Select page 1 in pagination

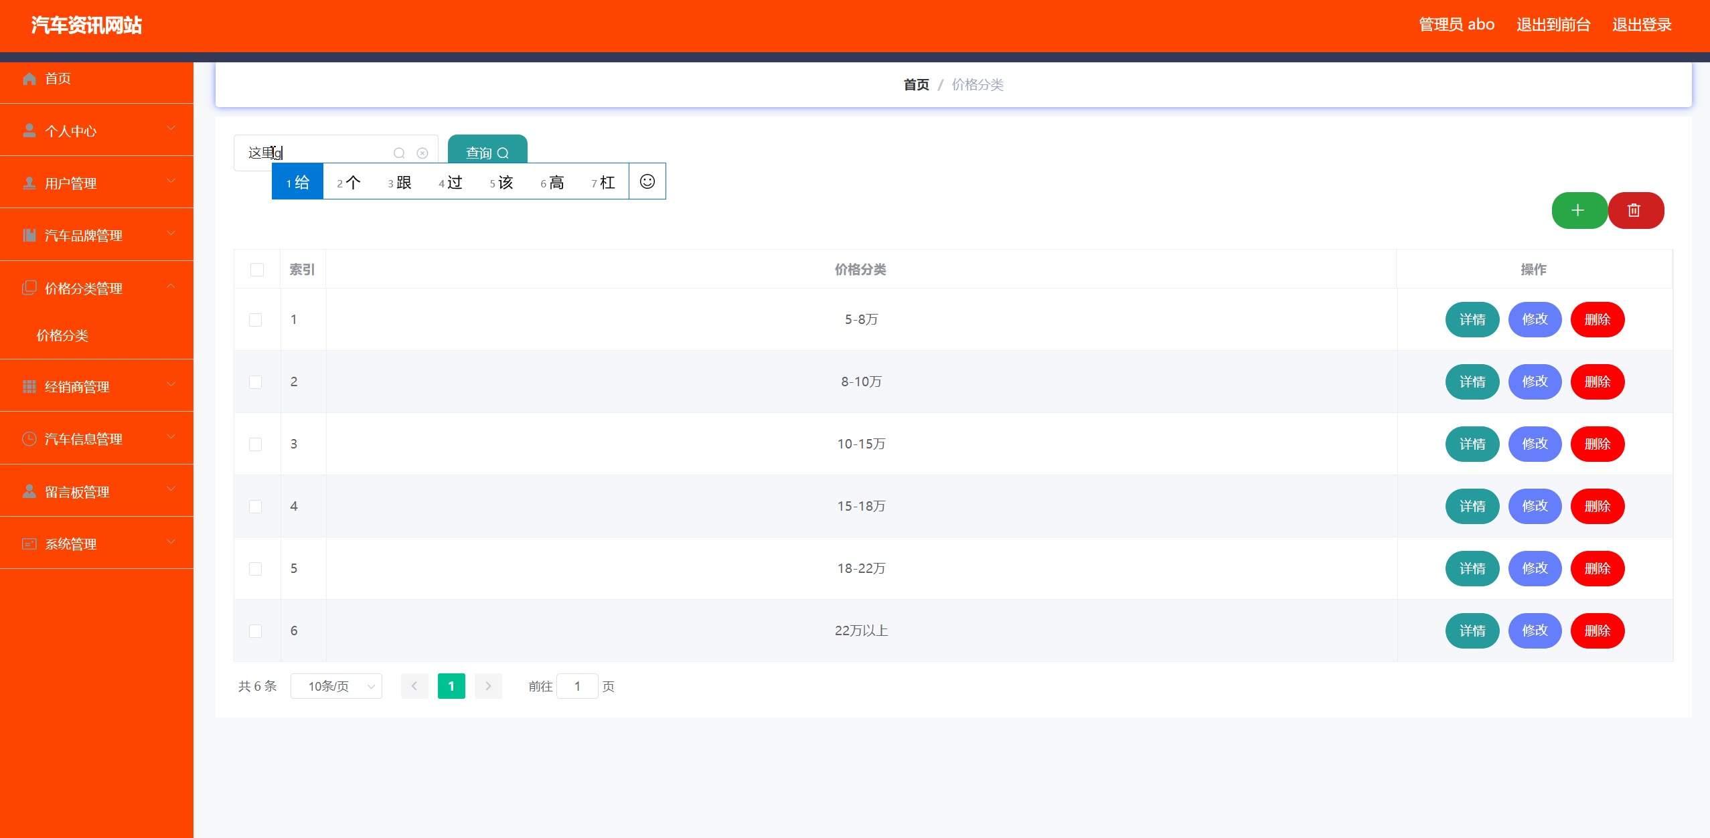[x=451, y=686]
